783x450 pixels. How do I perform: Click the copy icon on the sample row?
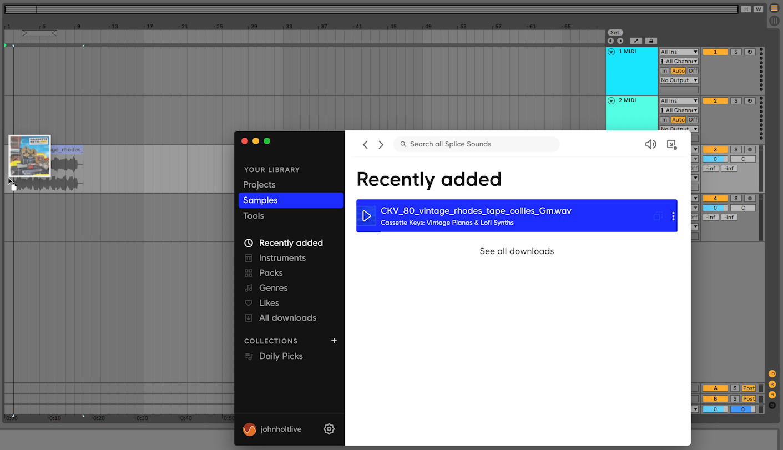[658, 216]
